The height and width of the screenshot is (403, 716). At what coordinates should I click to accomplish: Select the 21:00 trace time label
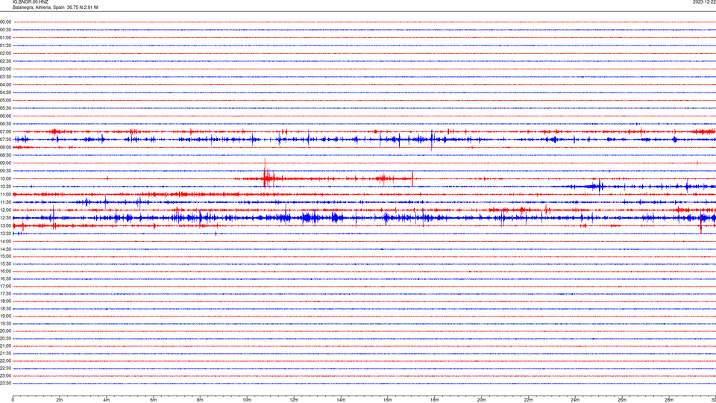click(x=5, y=346)
